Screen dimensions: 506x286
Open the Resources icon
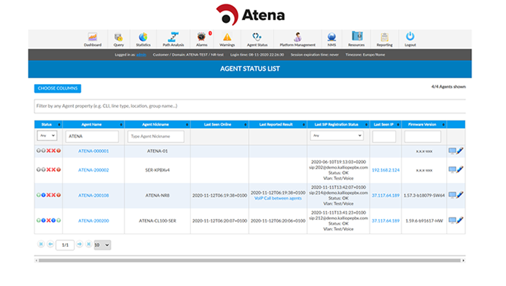click(x=356, y=39)
